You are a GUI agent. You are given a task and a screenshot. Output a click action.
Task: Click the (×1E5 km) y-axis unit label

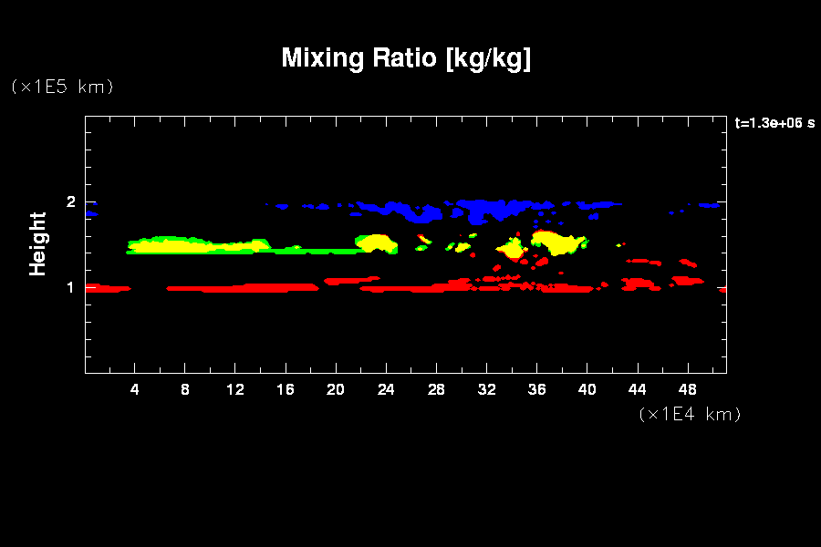tap(61, 87)
